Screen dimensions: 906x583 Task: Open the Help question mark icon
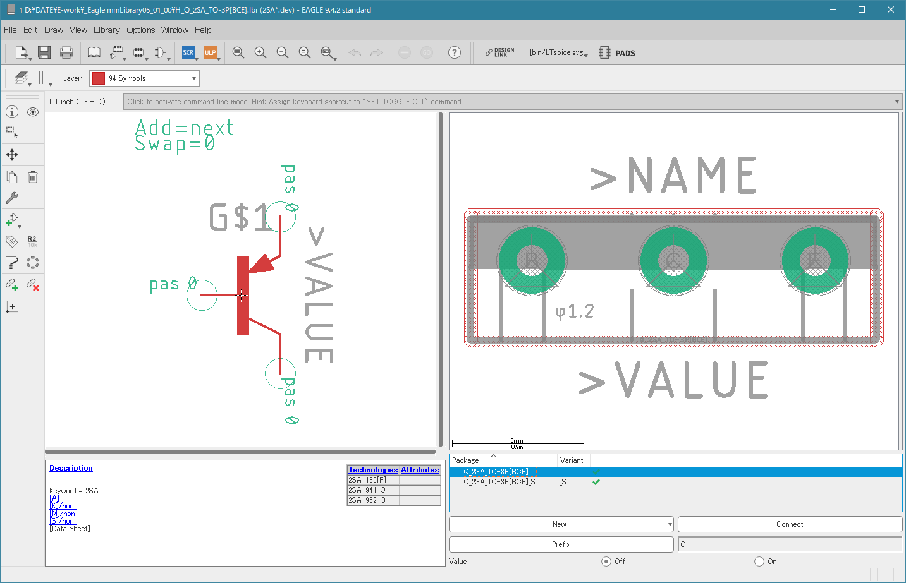click(455, 52)
